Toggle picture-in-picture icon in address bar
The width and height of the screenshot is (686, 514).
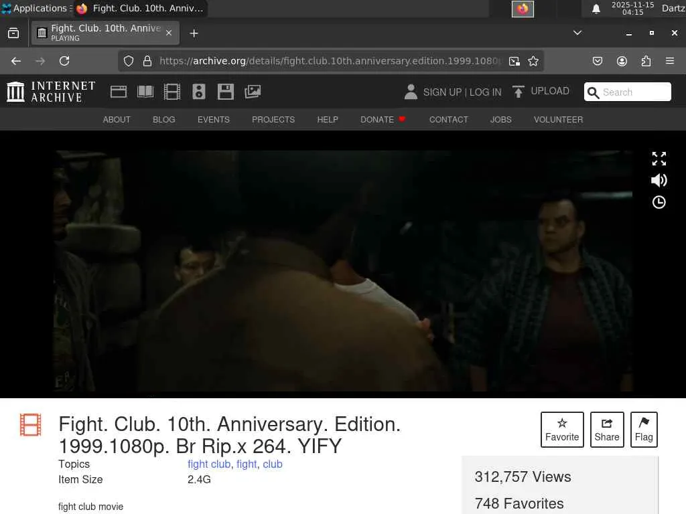pyautogui.click(x=514, y=61)
